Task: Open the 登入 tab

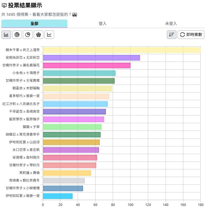Action: point(103,24)
